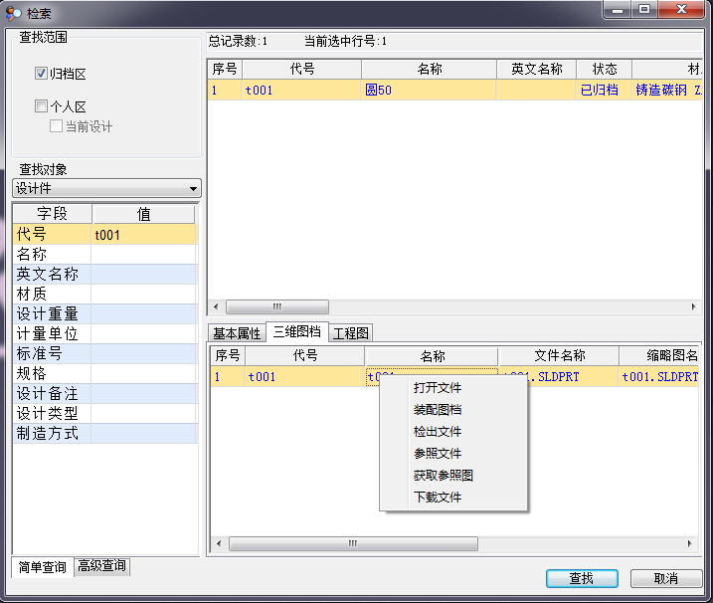Select the 三维图档 tab
Image resolution: width=713 pixels, height=603 pixels.
click(x=297, y=331)
